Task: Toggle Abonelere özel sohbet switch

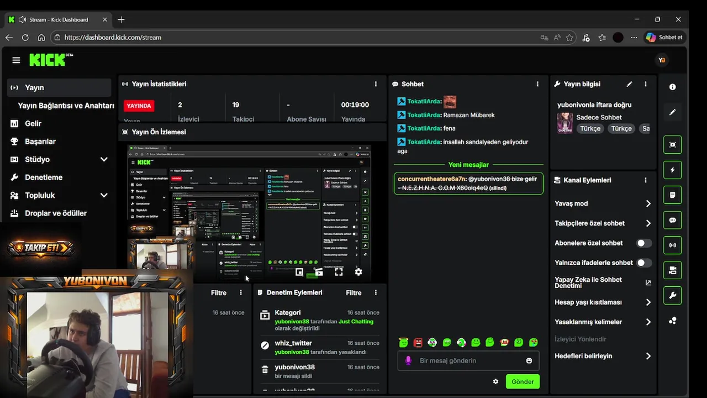Action: 644,243
